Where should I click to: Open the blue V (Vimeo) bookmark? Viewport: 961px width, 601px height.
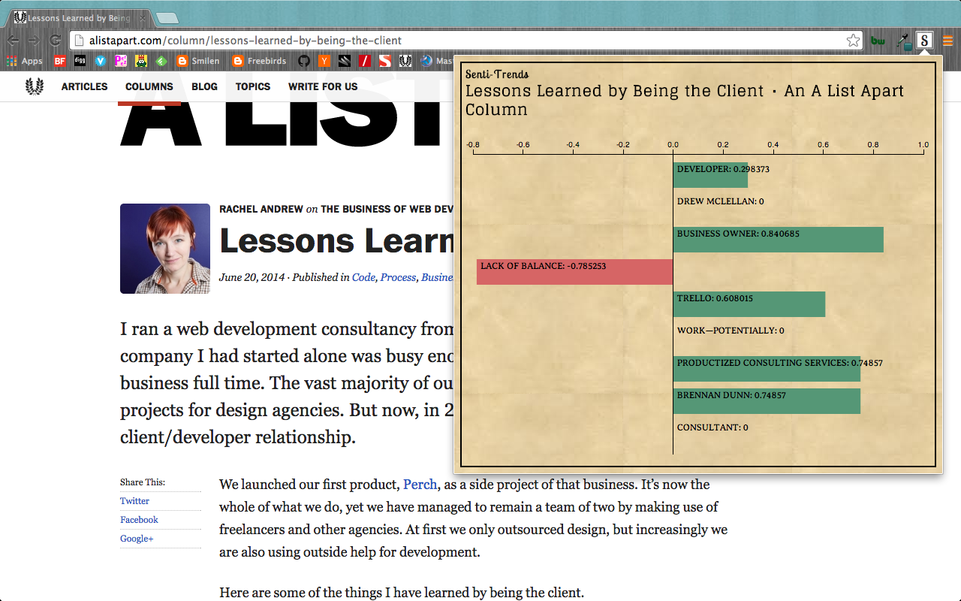(x=101, y=61)
